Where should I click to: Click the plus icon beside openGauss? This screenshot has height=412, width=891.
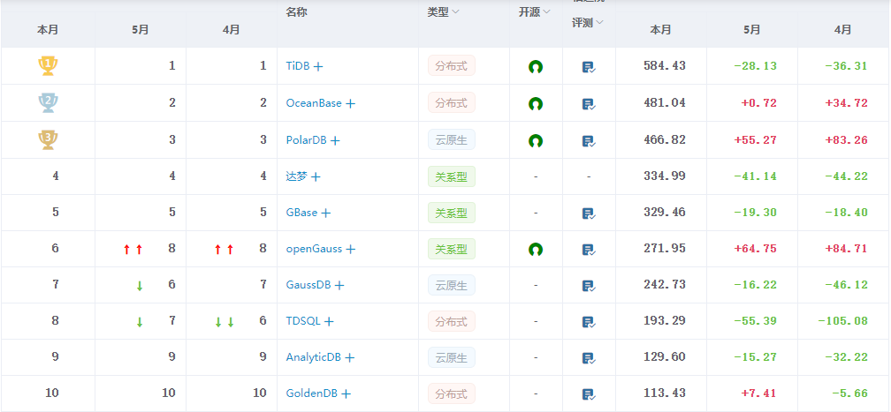click(x=351, y=249)
